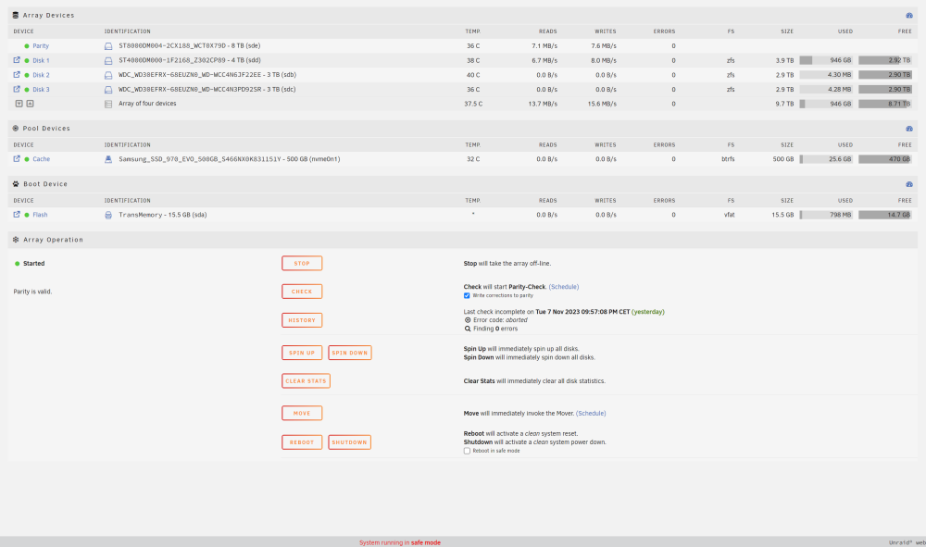Click the Boot Device section icon
This screenshot has width=926, height=547.
pyautogui.click(x=16, y=184)
